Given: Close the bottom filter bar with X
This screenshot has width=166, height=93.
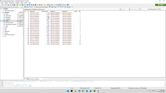Looking at the screenshot, I should point(25,79).
